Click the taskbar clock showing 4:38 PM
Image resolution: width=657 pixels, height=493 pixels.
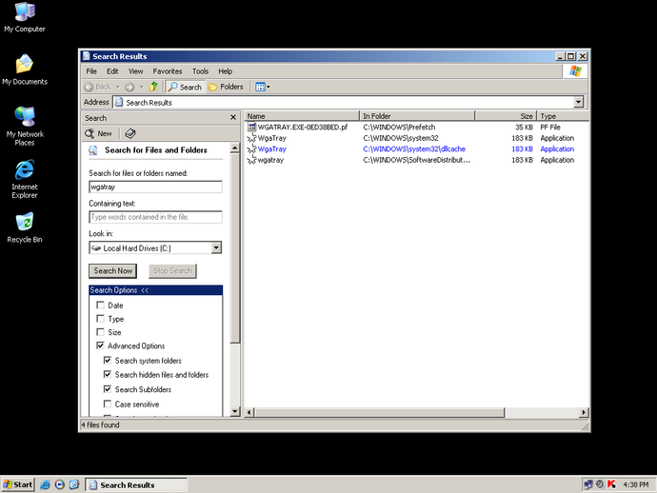click(x=636, y=484)
